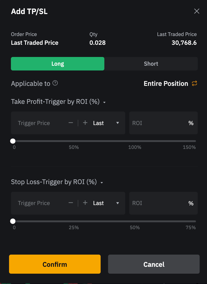
Task: Click the Applicable to help icon
Action: pos(55,83)
